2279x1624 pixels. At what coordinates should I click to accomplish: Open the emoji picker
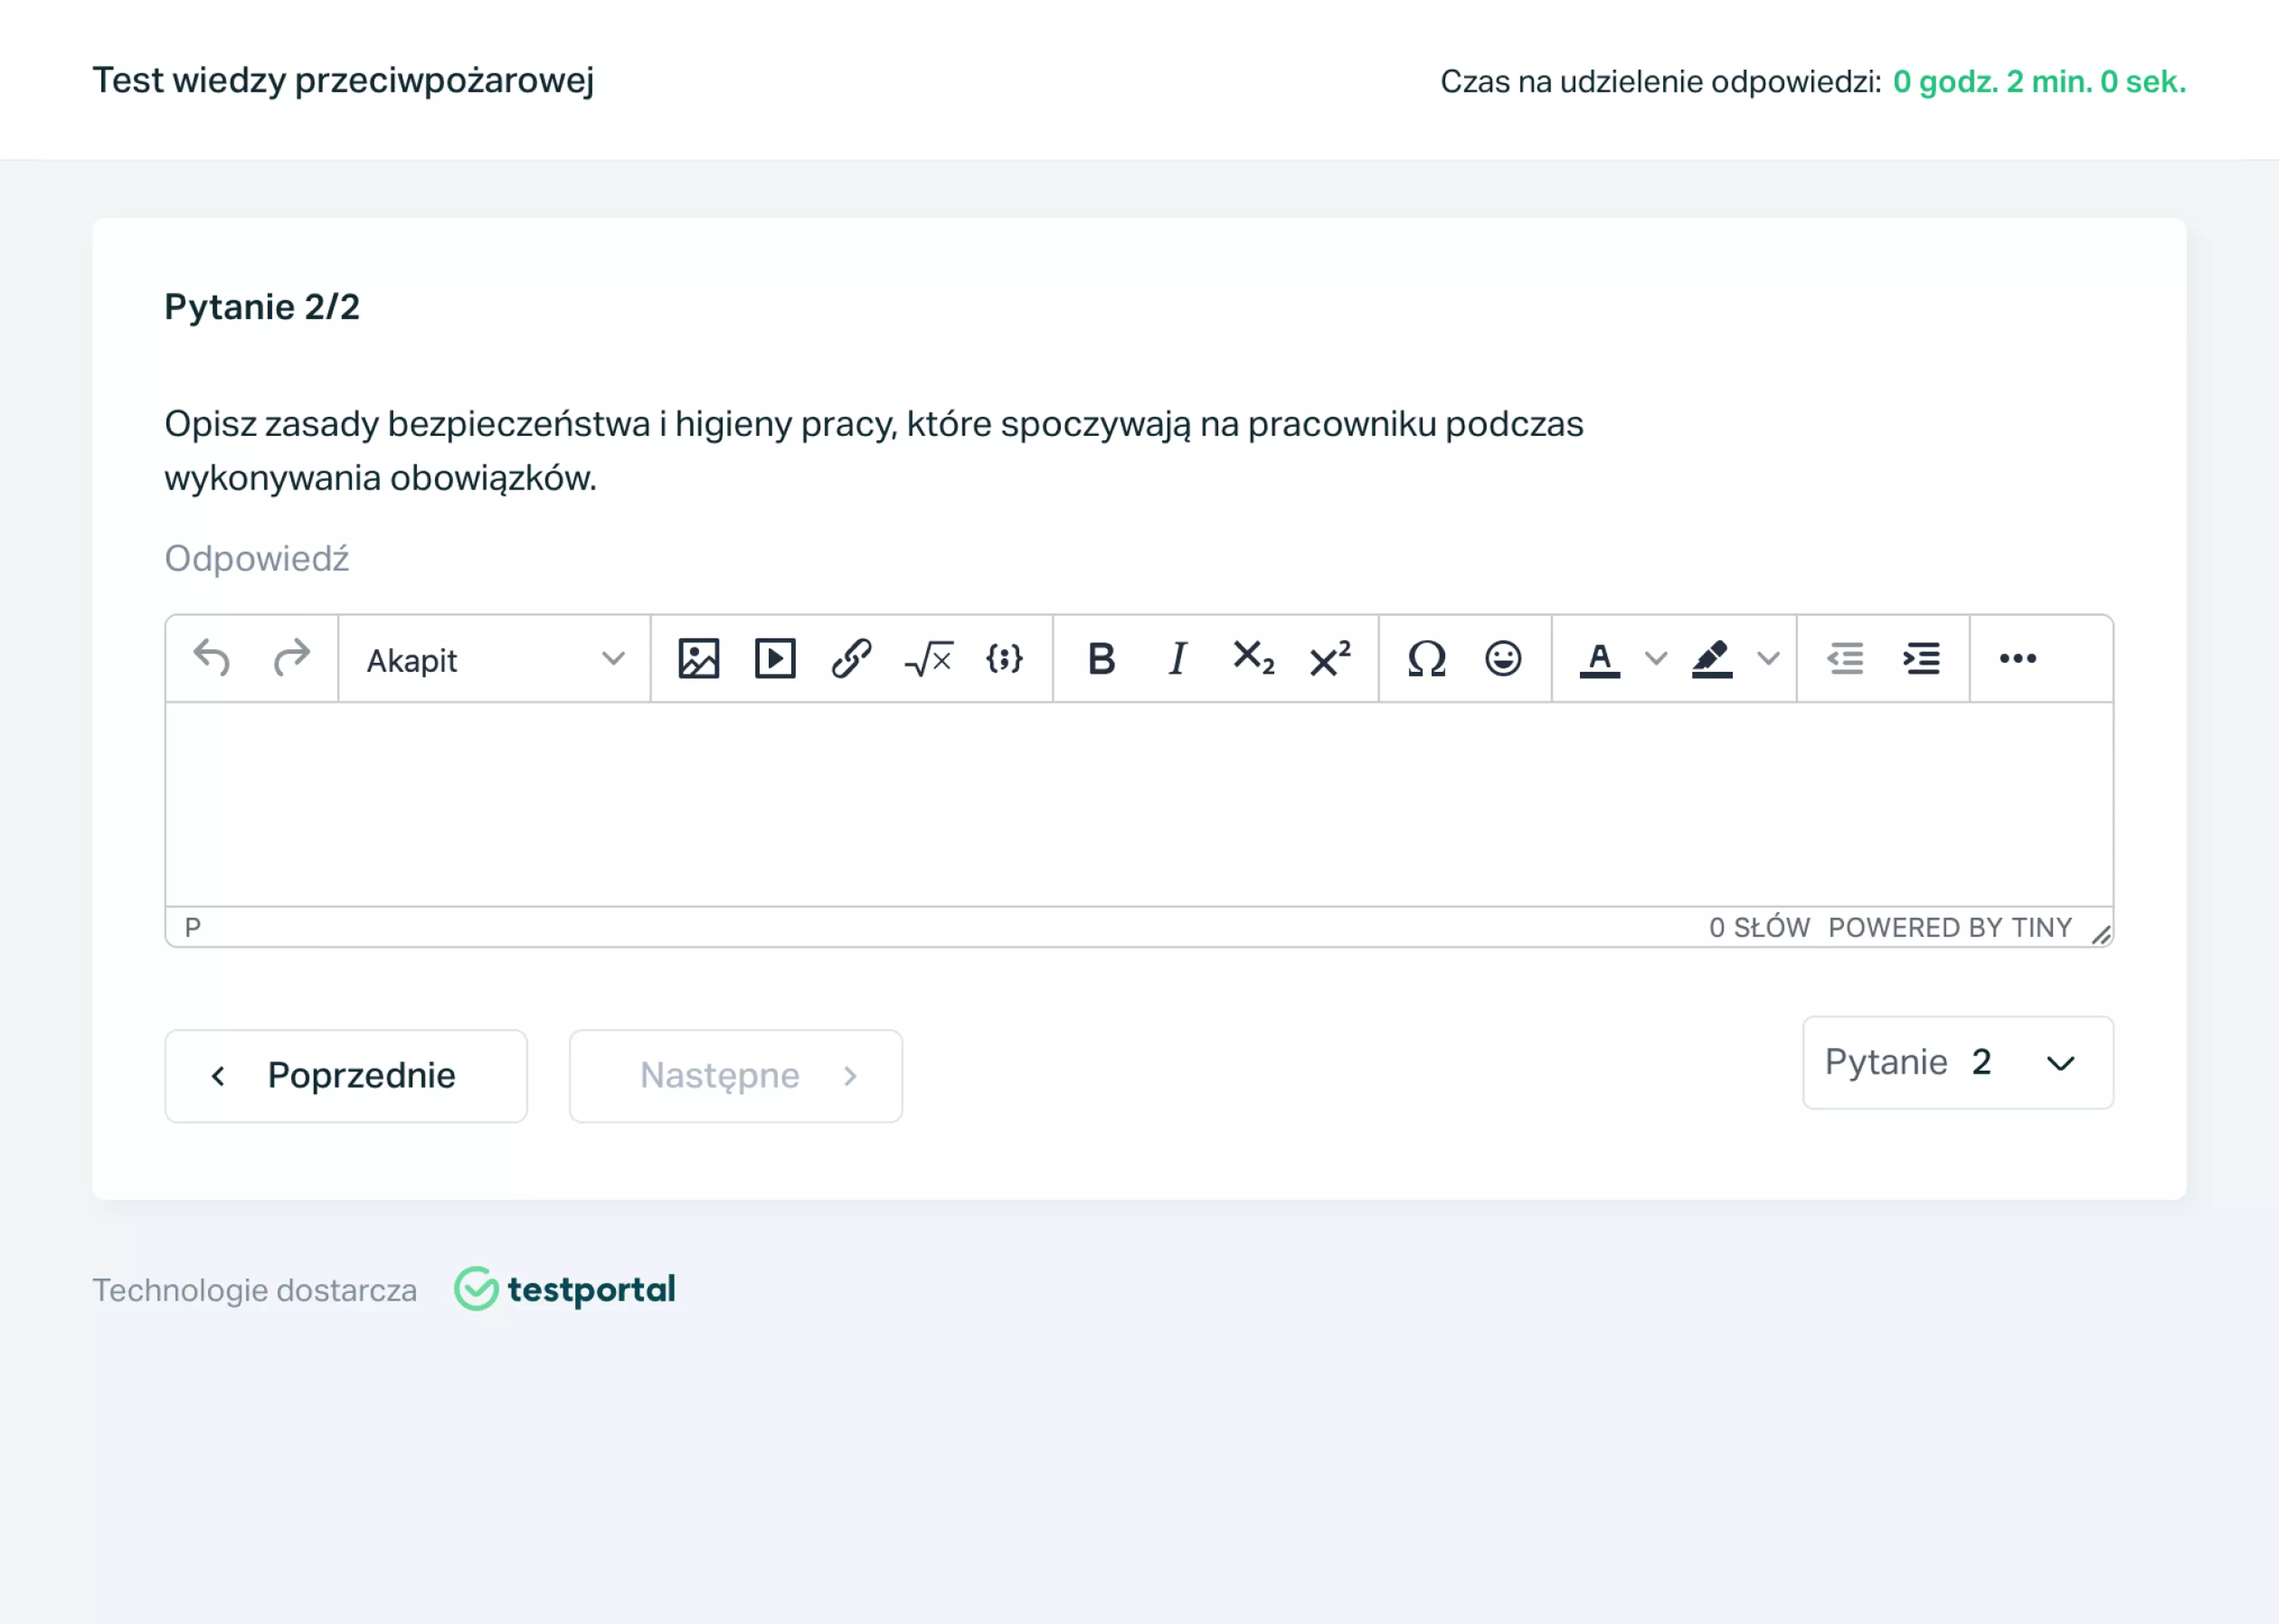coord(1504,659)
